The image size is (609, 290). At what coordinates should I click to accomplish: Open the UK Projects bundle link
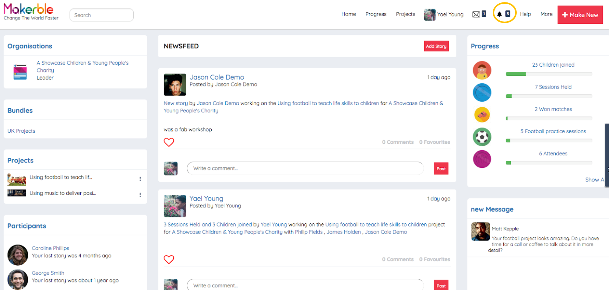tap(21, 131)
